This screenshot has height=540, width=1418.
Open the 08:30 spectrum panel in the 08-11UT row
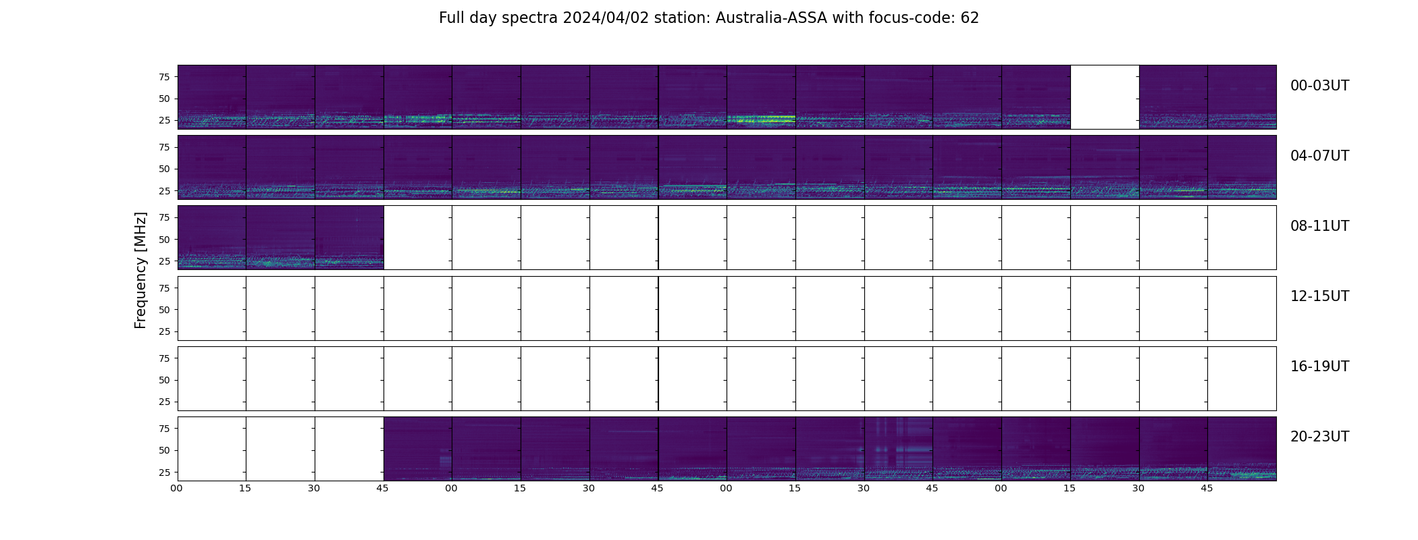(349, 238)
